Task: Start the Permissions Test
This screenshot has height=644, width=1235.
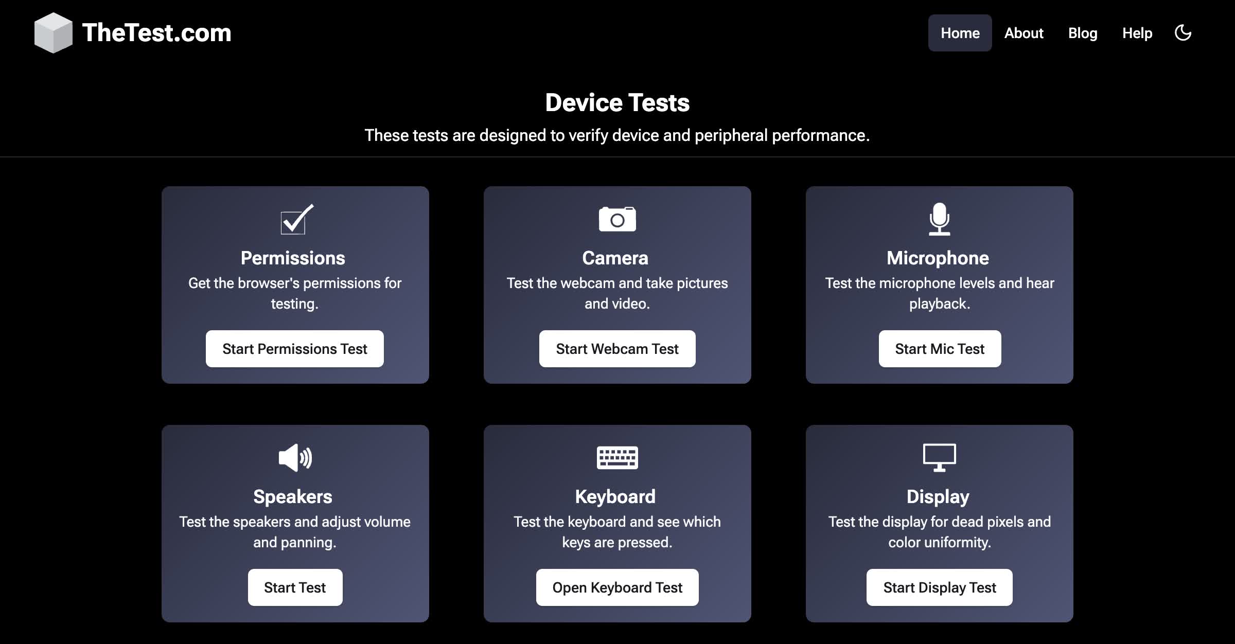Action: tap(294, 349)
